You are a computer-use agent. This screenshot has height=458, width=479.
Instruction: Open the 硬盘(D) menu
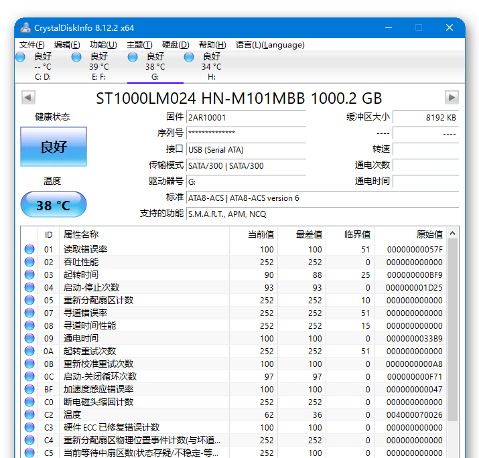(x=176, y=45)
